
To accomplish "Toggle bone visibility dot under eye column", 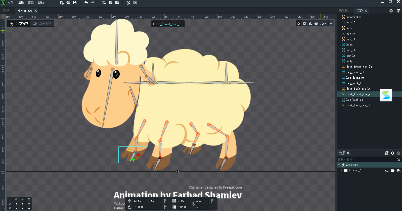I will (16, 204).
